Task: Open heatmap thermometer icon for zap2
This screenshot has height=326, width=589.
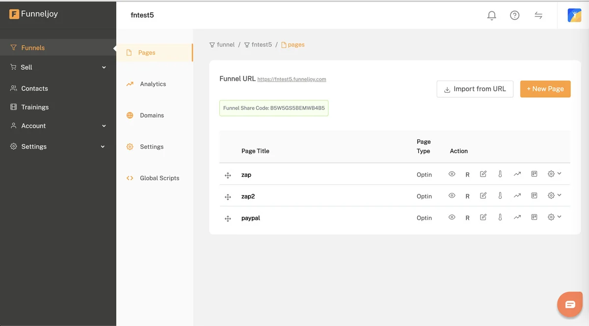Action: tap(500, 196)
